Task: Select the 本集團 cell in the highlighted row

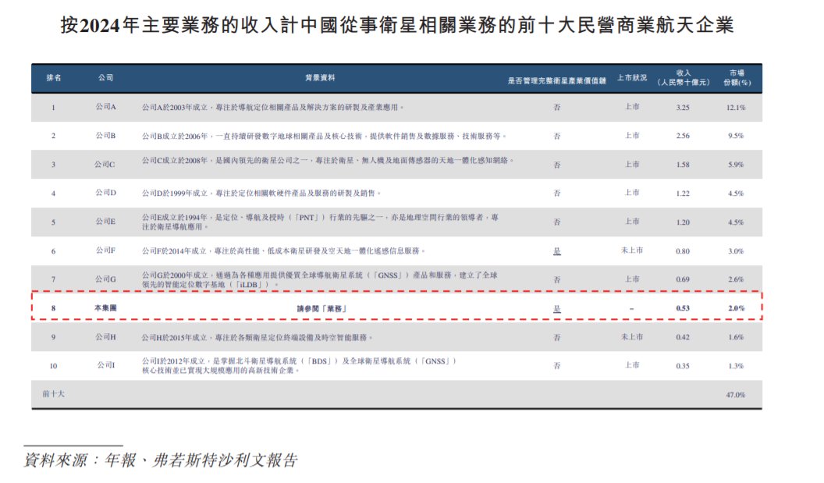Action: [x=105, y=308]
